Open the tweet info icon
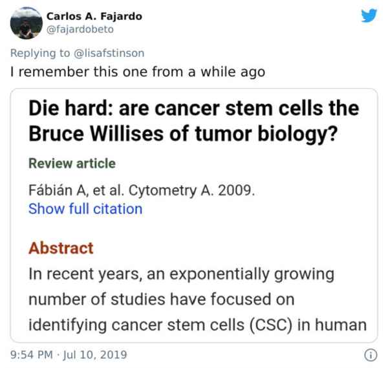 (371, 354)
